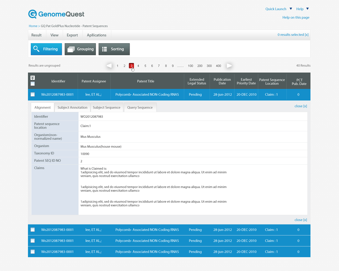Go to results page 7
Screen dimensions: 339x271
159,66
